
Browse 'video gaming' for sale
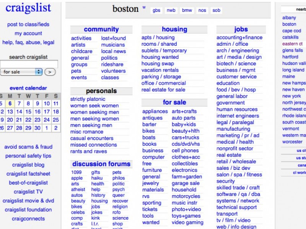[x=187, y=223]
